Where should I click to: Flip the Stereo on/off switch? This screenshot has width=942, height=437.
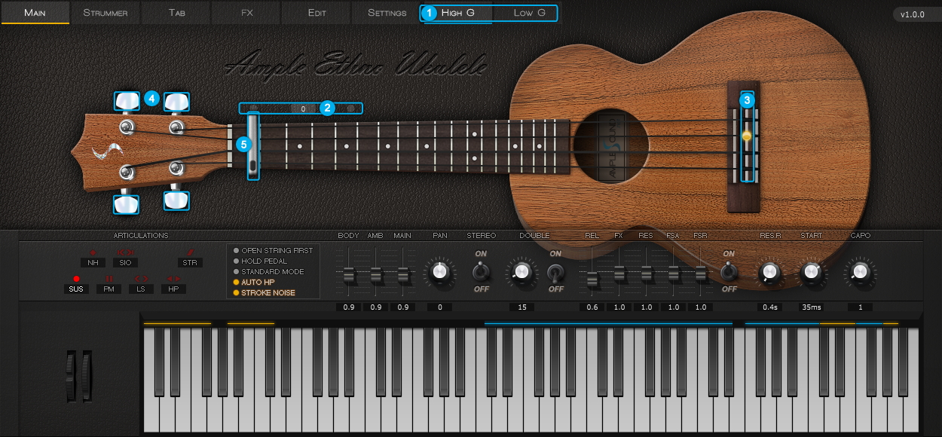click(480, 271)
